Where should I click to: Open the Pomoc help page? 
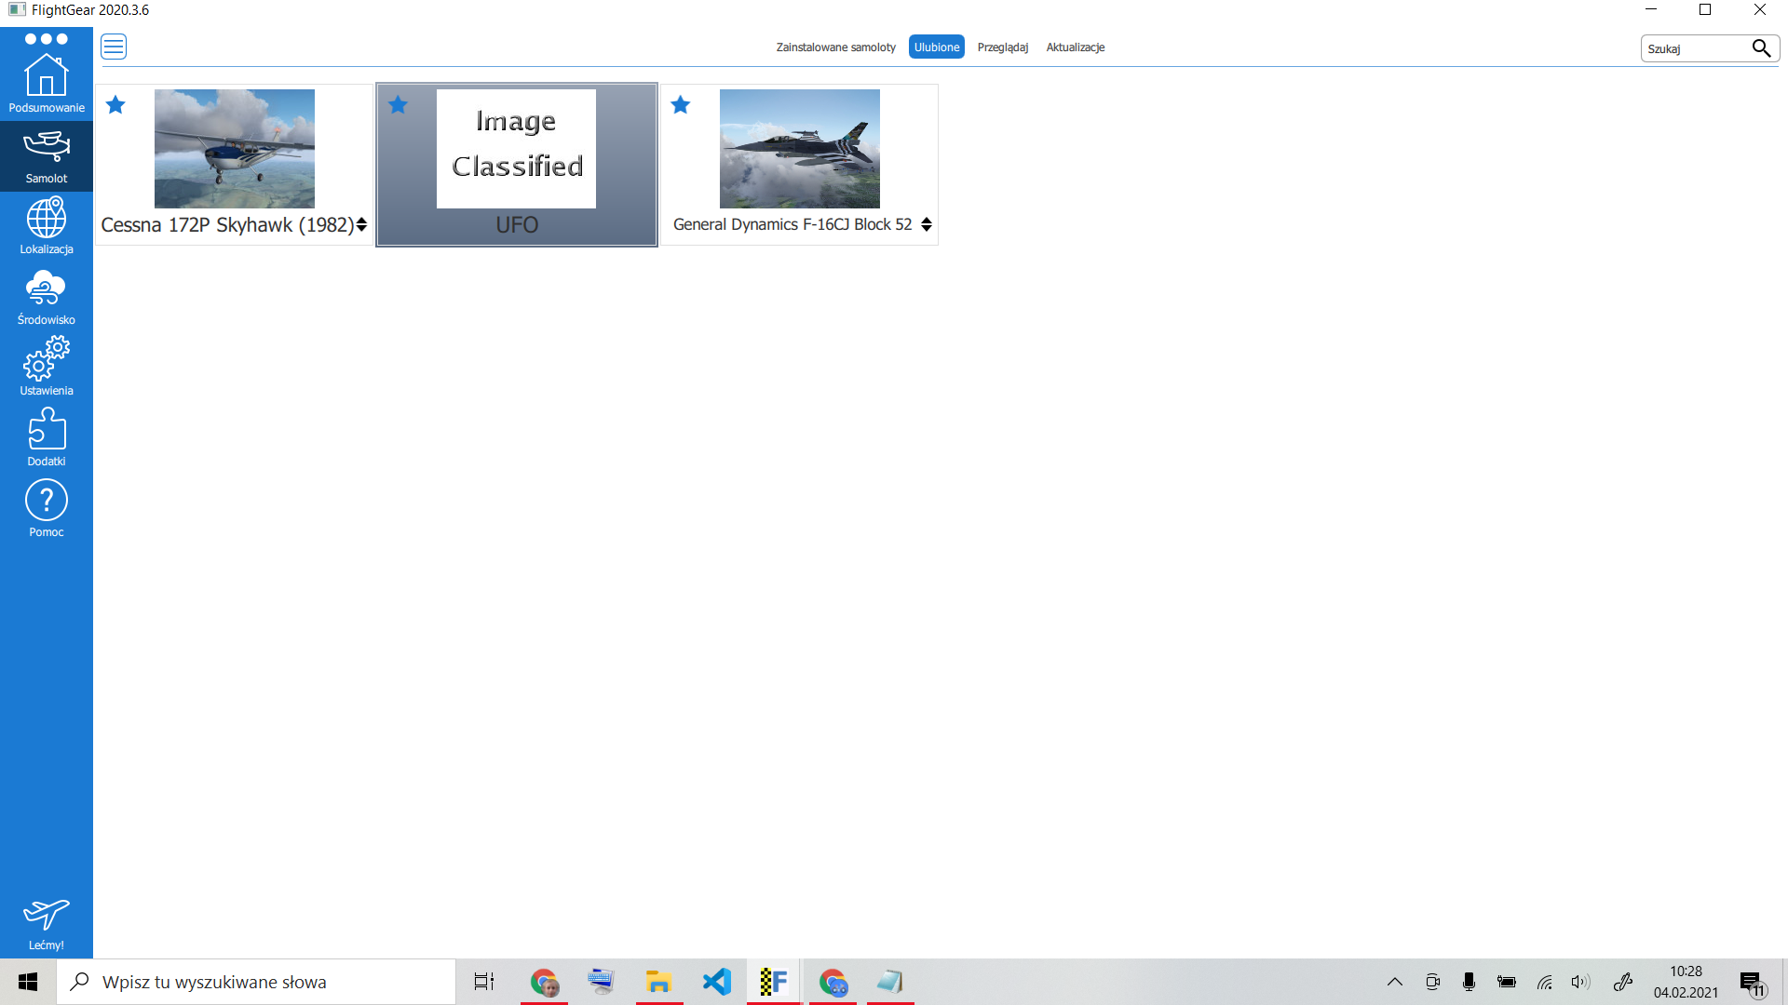tap(47, 509)
